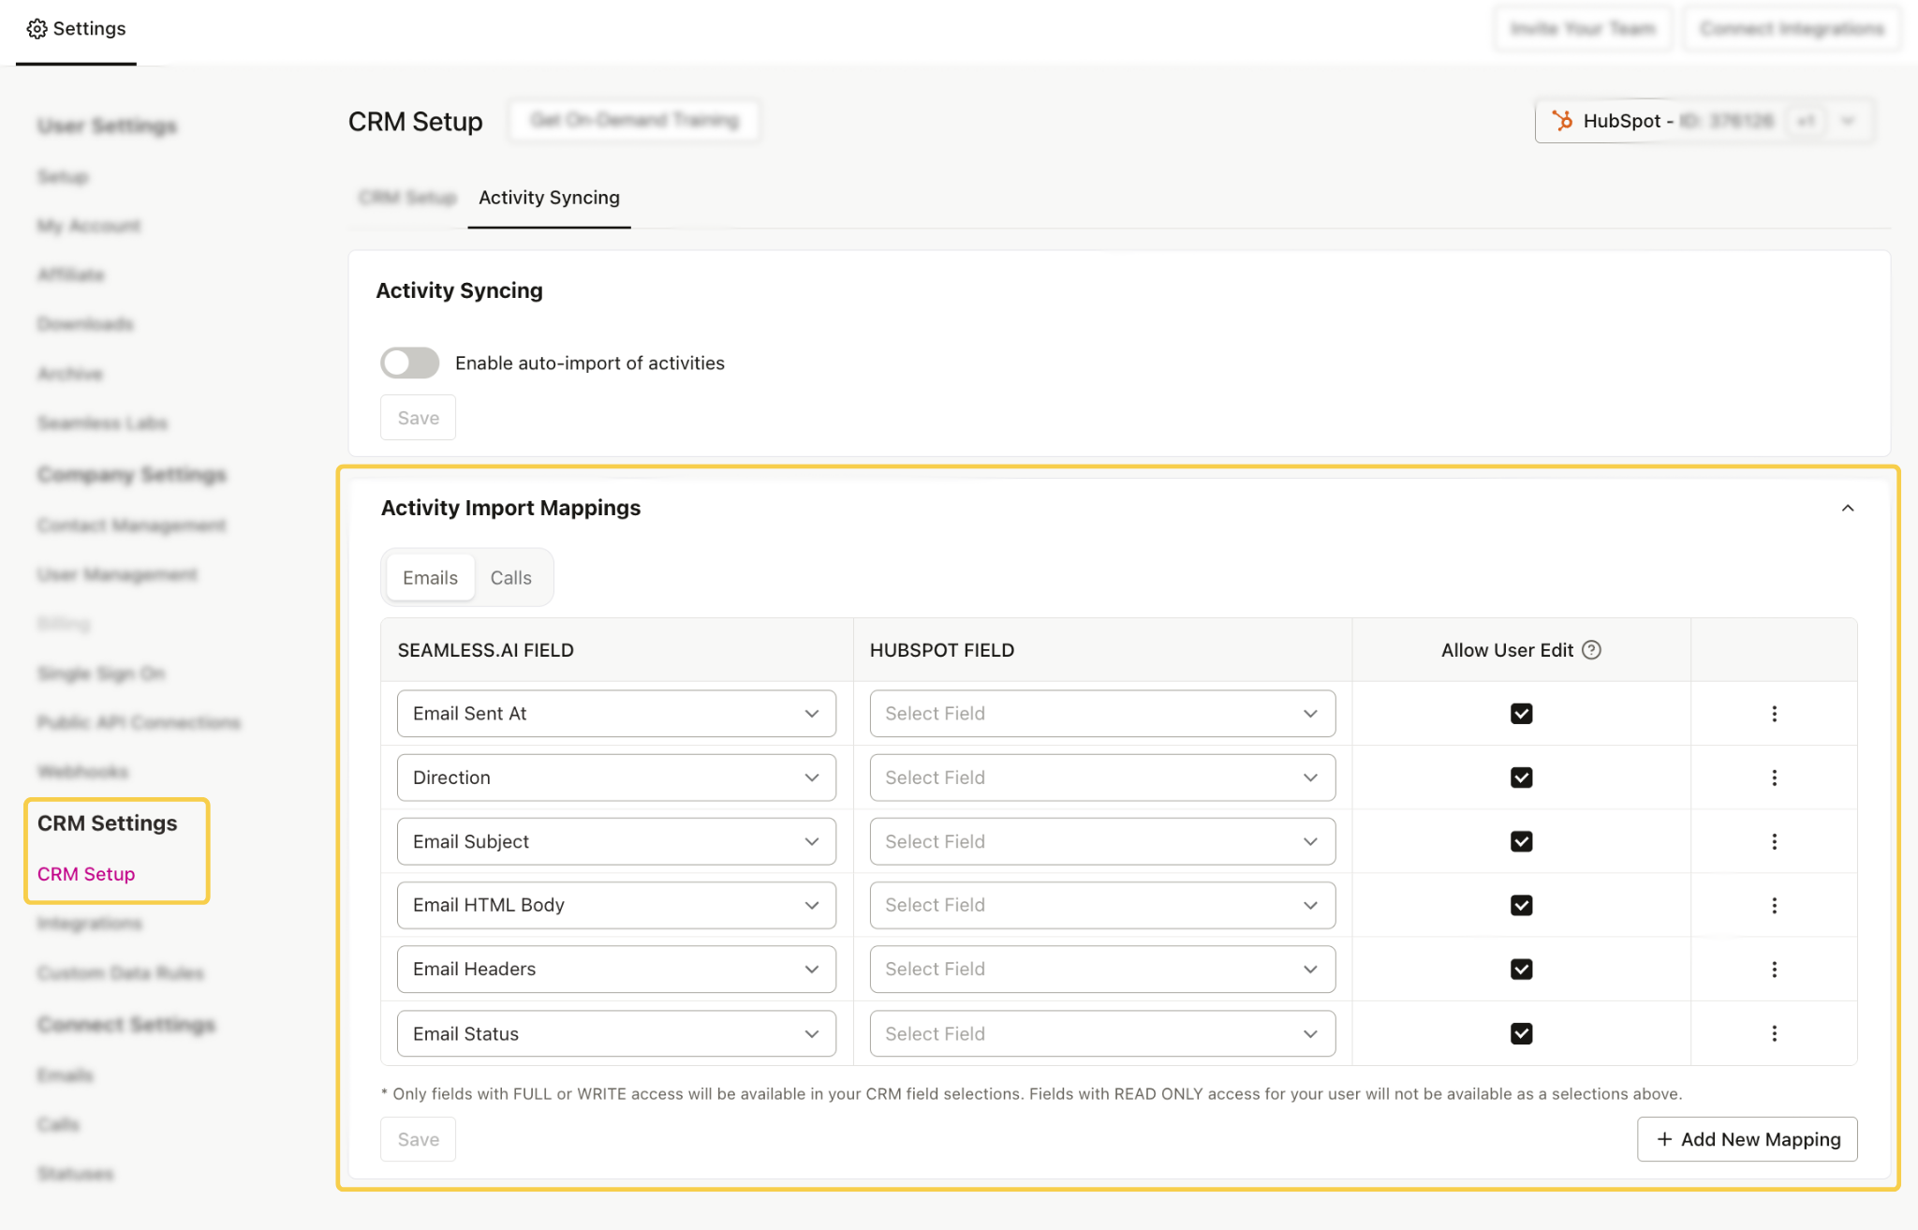Screen dimensions: 1918x1230
Task: Open the HubSpot account selector dropdown
Action: (1704, 121)
